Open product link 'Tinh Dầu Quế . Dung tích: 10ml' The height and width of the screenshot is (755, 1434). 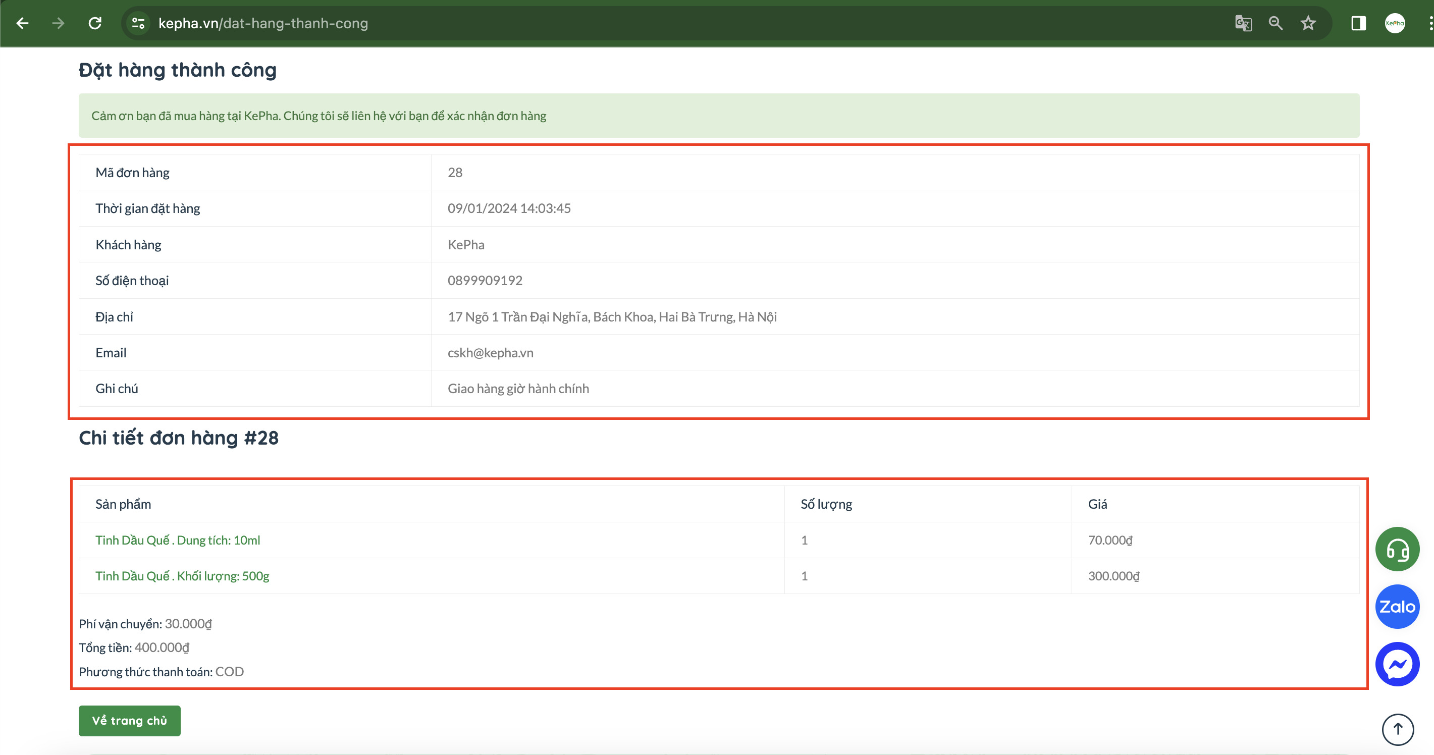point(178,540)
